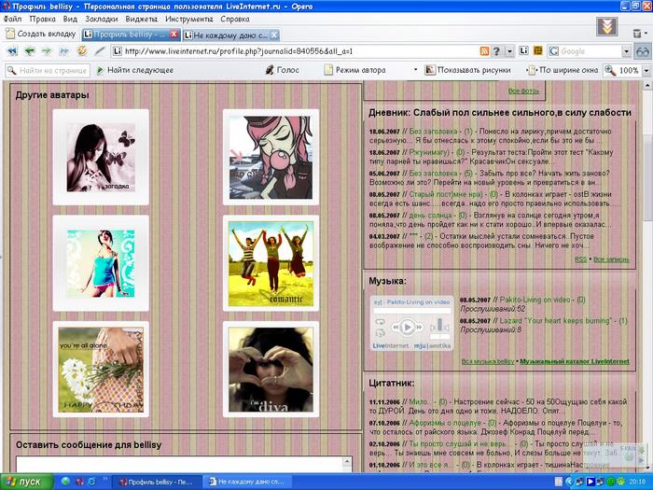Open the Ржунимагу diary entry link
This screenshot has width=653, height=490.
429,152
